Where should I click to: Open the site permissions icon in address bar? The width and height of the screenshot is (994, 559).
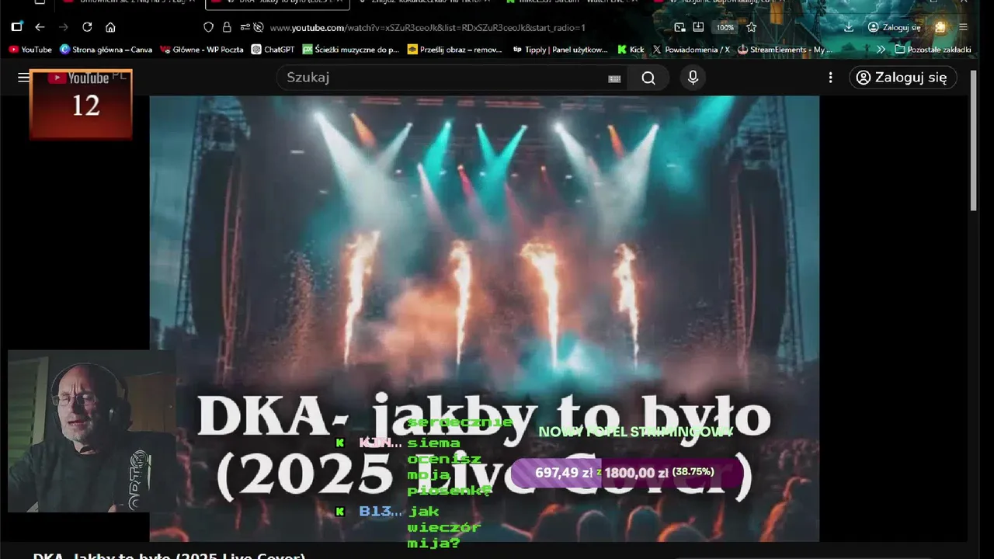(245, 27)
